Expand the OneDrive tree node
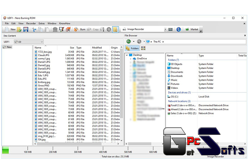Image resolution: width=249 pixels, height=160 pixels. [x=131, y=59]
